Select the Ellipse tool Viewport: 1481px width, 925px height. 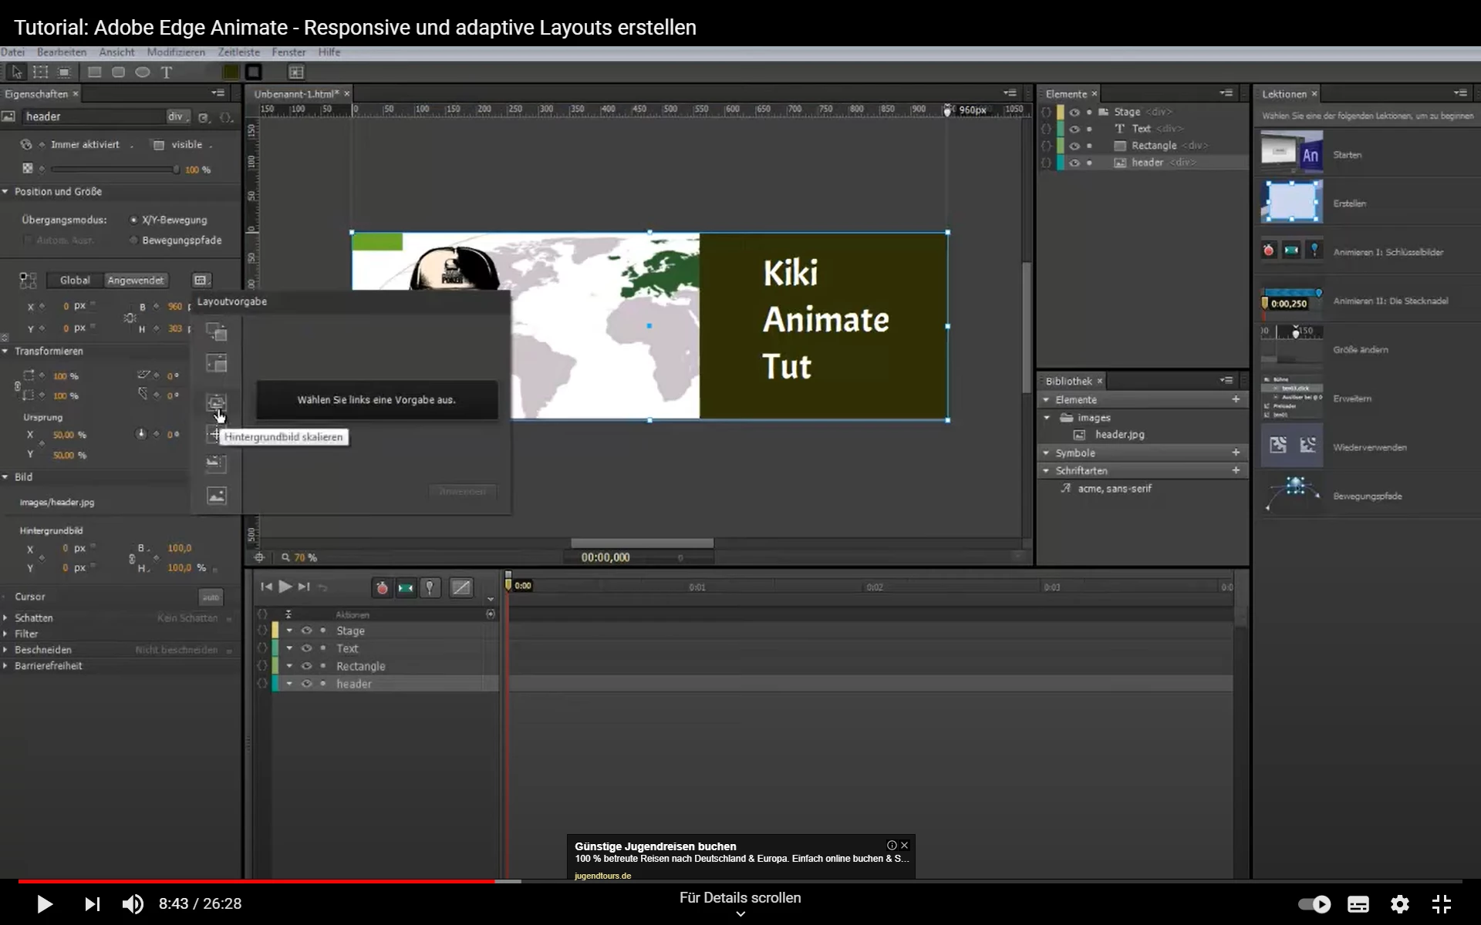tap(143, 72)
